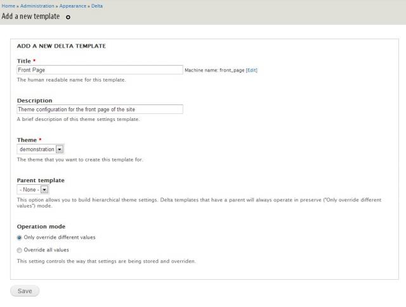Select Override all values radio

pyautogui.click(x=19, y=250)
